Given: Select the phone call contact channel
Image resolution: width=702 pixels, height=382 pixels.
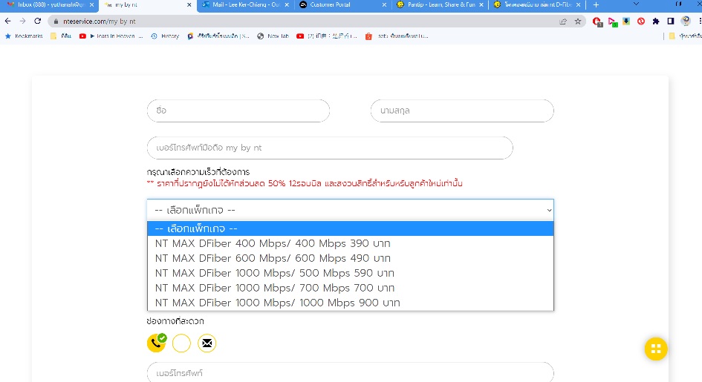Looking at the screenshot, I should (x=156, y=343).
